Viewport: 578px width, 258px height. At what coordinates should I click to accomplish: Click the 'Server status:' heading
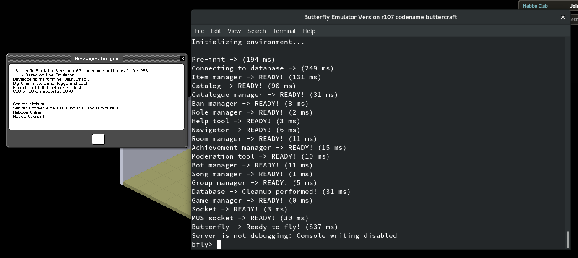point(29,104)
